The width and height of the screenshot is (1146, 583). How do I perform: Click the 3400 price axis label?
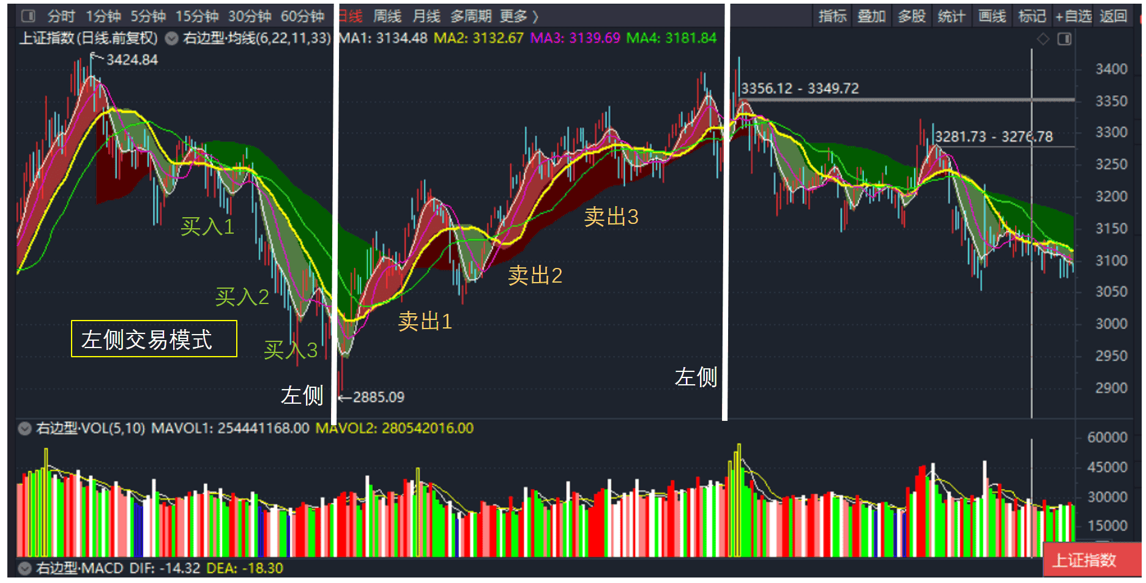point(1111,69)
